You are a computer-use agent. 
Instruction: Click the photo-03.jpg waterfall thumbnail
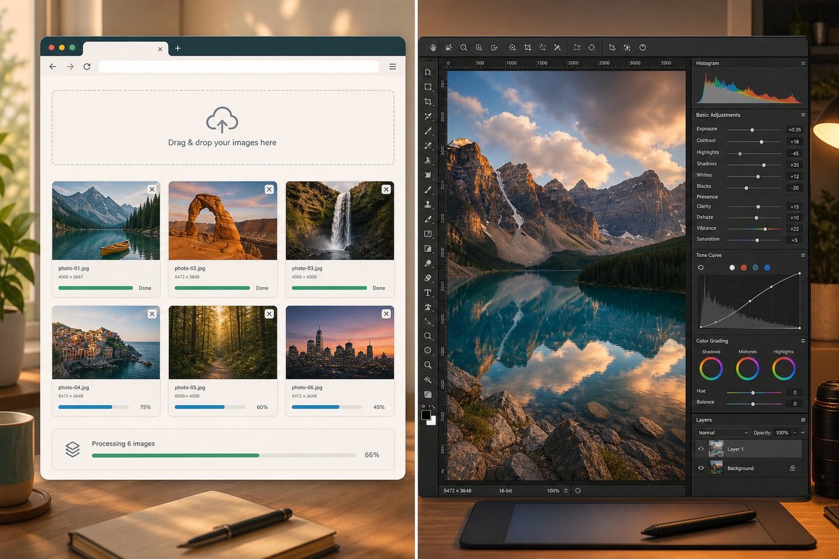pyautogui.click(x=340, y=221)
